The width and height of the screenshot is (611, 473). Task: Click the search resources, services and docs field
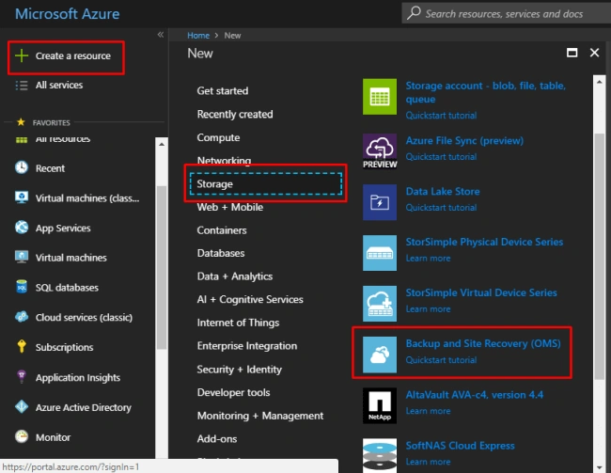pos(506,13)
